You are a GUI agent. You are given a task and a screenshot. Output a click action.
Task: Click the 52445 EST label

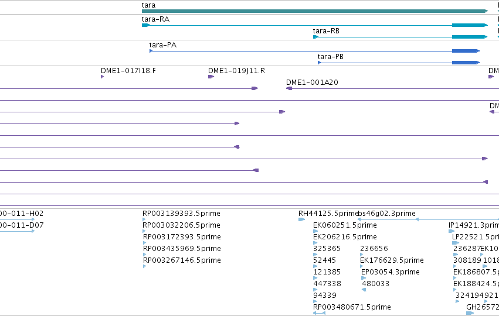pyautogui.click(x=325, y=260)
